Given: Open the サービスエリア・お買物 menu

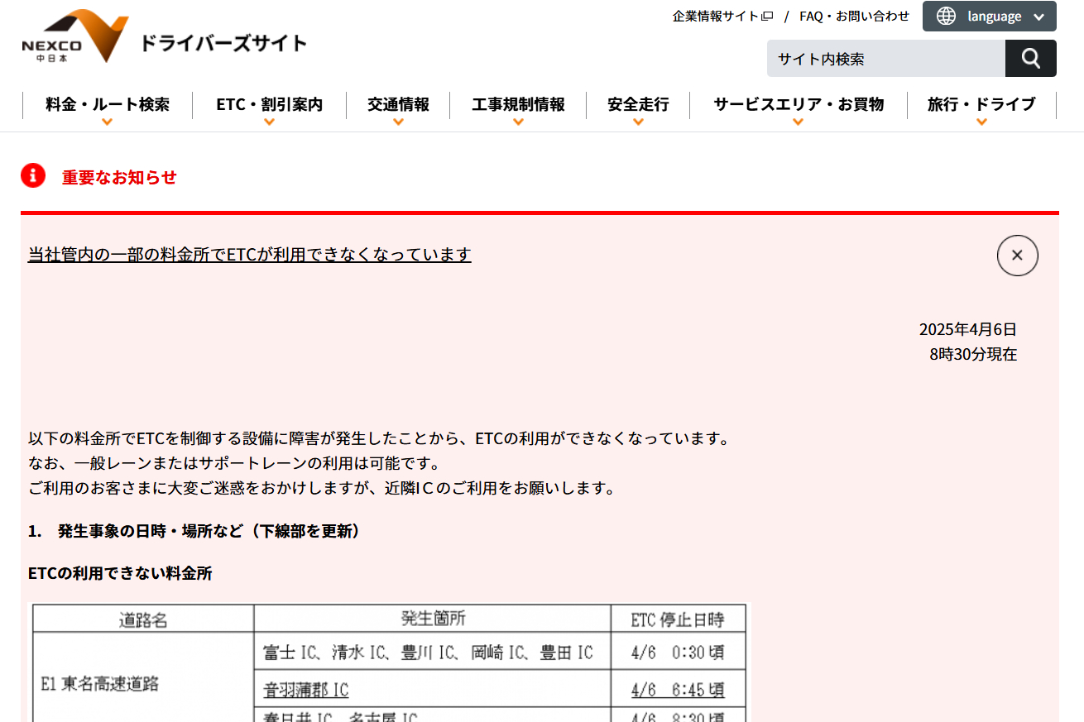Looking at the screenshot, I should click(x=798, y=105).
